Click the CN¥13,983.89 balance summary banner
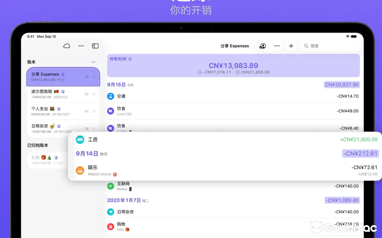 (233, 65)
